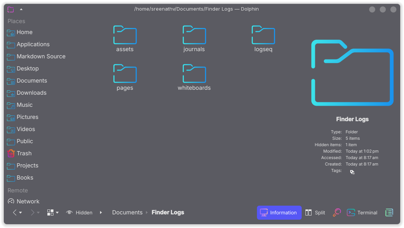Screen dimensions: 404x228
Task: Open the pages folder icon
Action: coord(125,73)
